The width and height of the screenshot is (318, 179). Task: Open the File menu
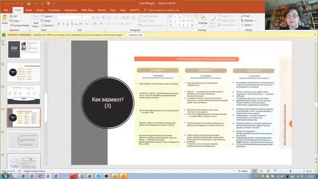pyautogui.click(x=6, y=10)
